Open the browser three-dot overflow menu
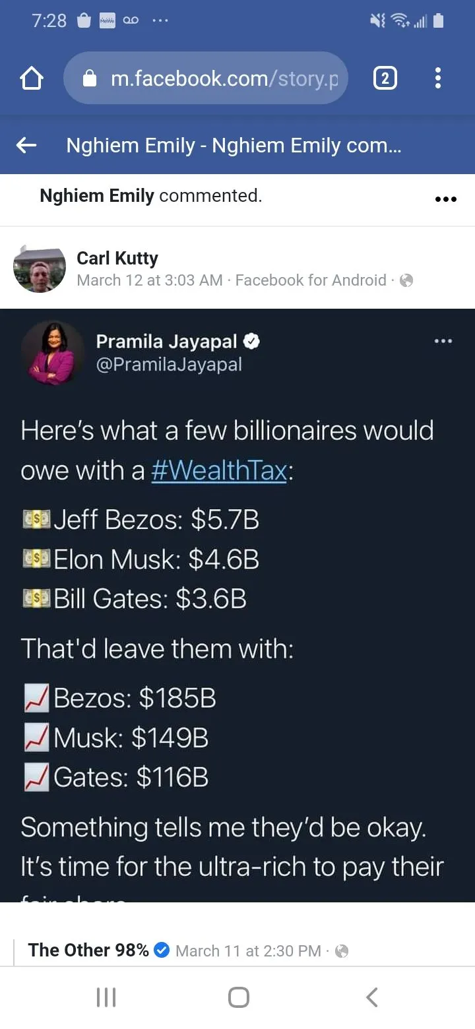475x1029 pixels. pyautogui.click(x=438, y=79)
